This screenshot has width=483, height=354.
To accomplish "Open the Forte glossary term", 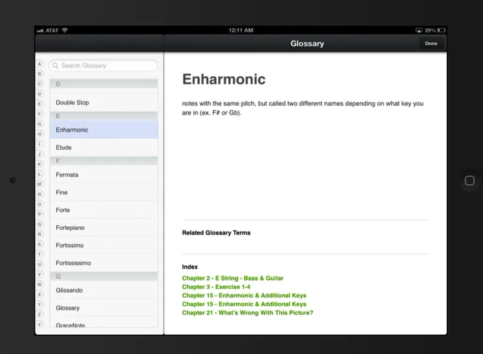I will [104, 210].
